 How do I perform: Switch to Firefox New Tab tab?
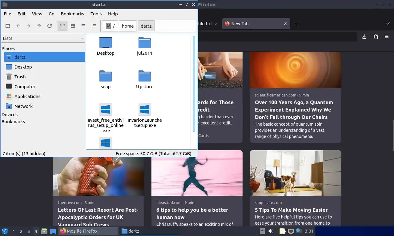click(x=256, y=24)
